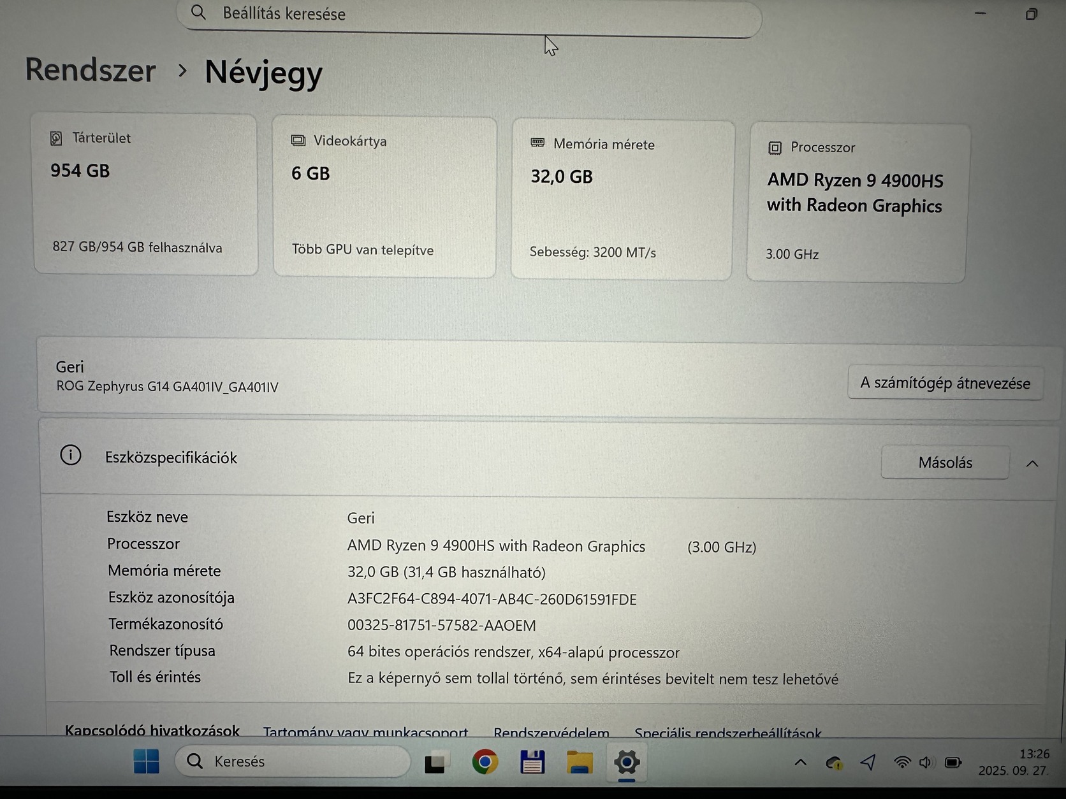
Task: Restore down the Settings window
Action: click(x=1032, y=14)
